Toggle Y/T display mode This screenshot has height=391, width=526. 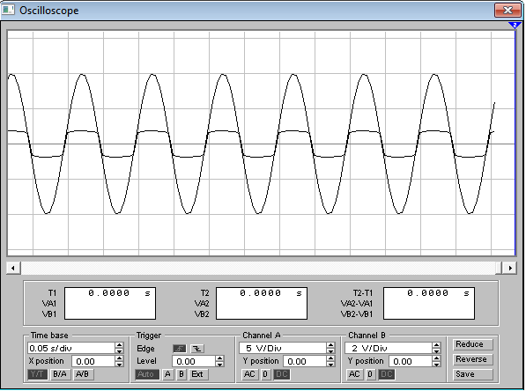(38, 374)
